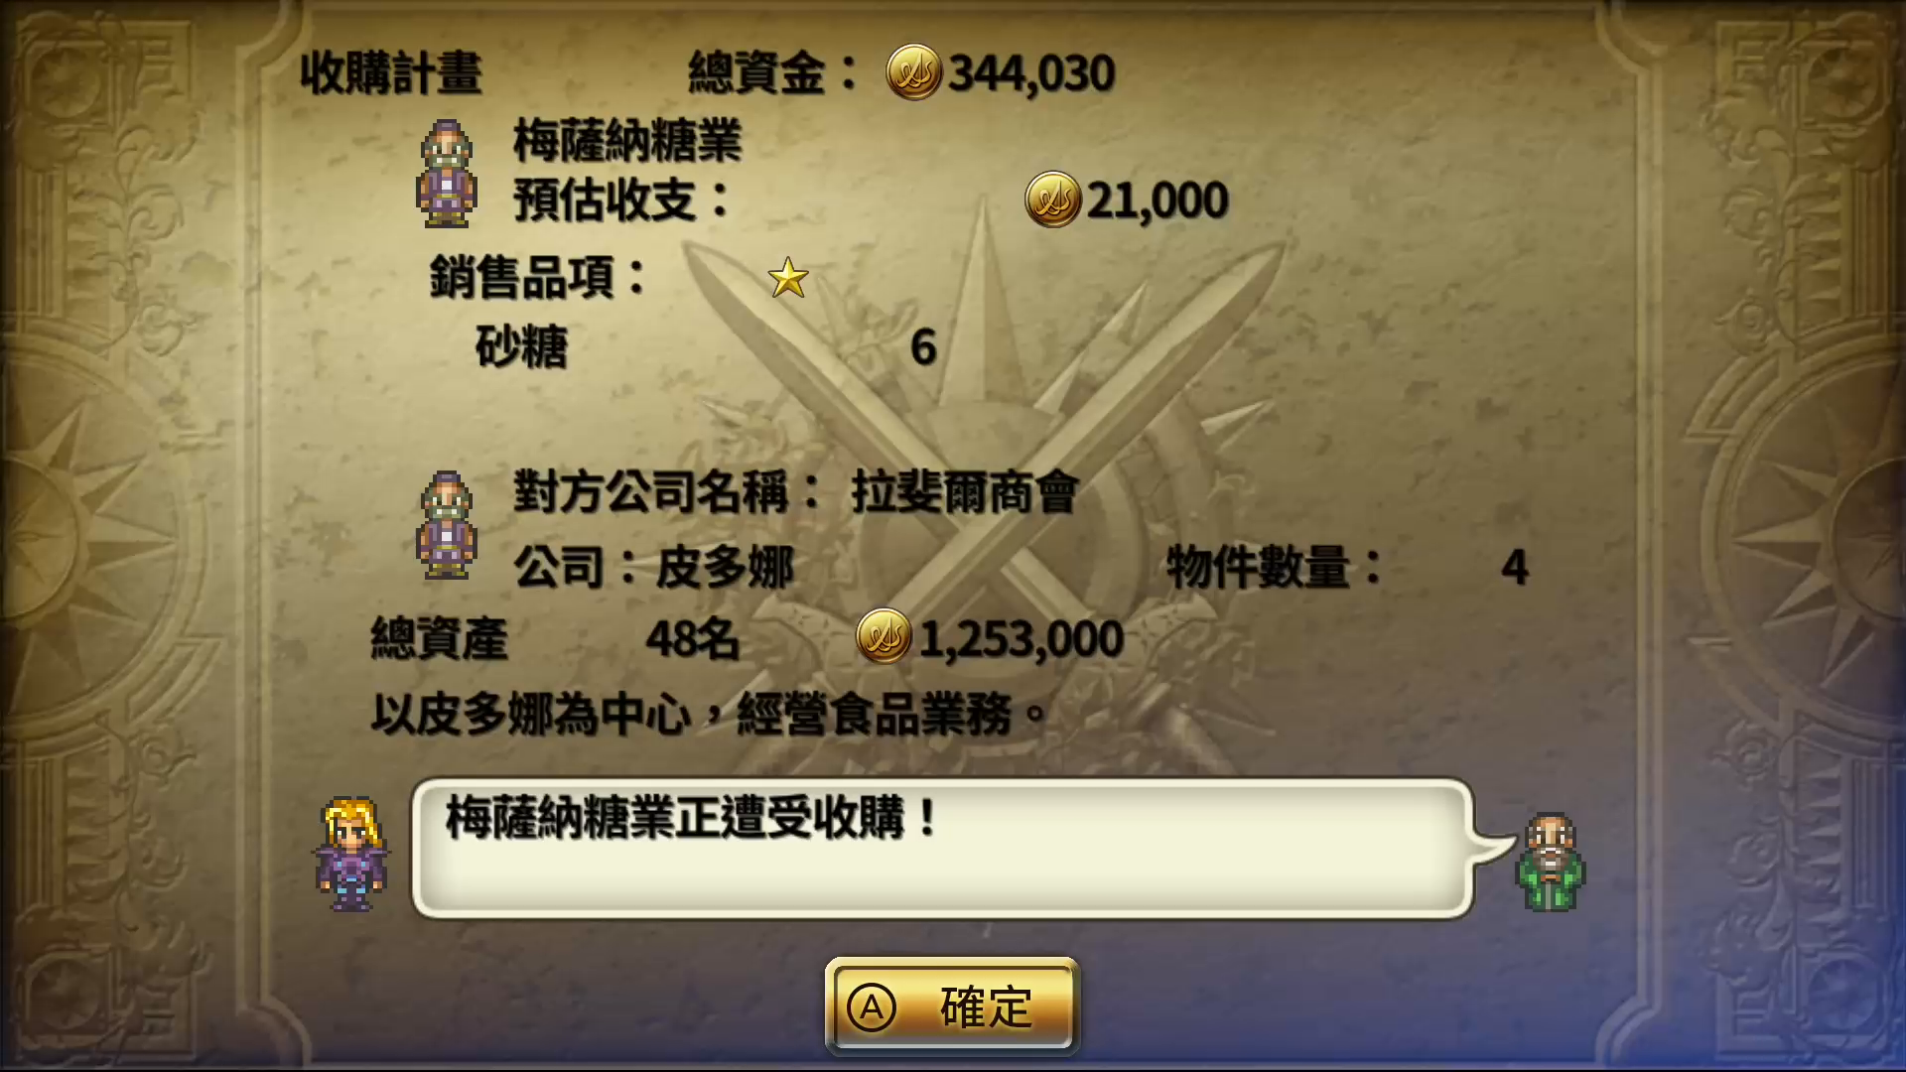This screenshot has height=1072, width=1906.
Task: Select the 砂糖 sales item row
Action: 705,347
